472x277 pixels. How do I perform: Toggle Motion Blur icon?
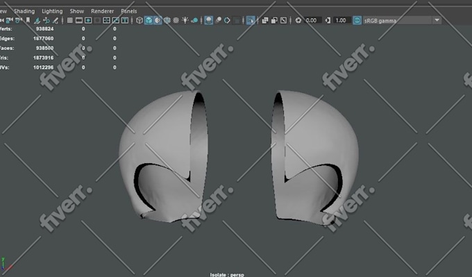[x=218, y=20]
